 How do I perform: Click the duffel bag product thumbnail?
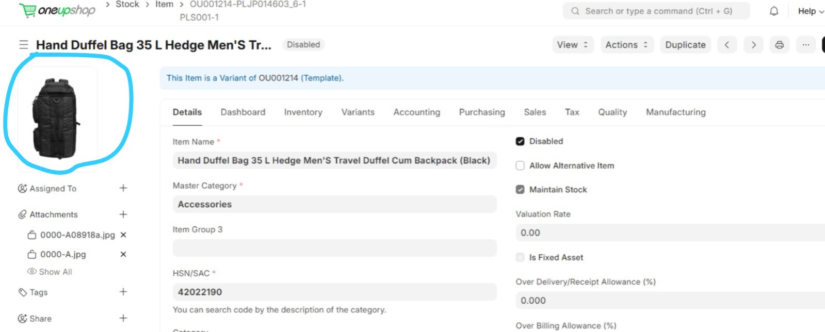[x=56, y=119]
